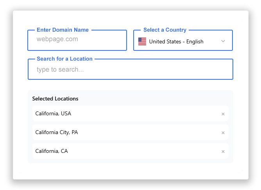The image size is (261, 190).
Task: Click United States - English selection text
Action: (x=176, y=41)
